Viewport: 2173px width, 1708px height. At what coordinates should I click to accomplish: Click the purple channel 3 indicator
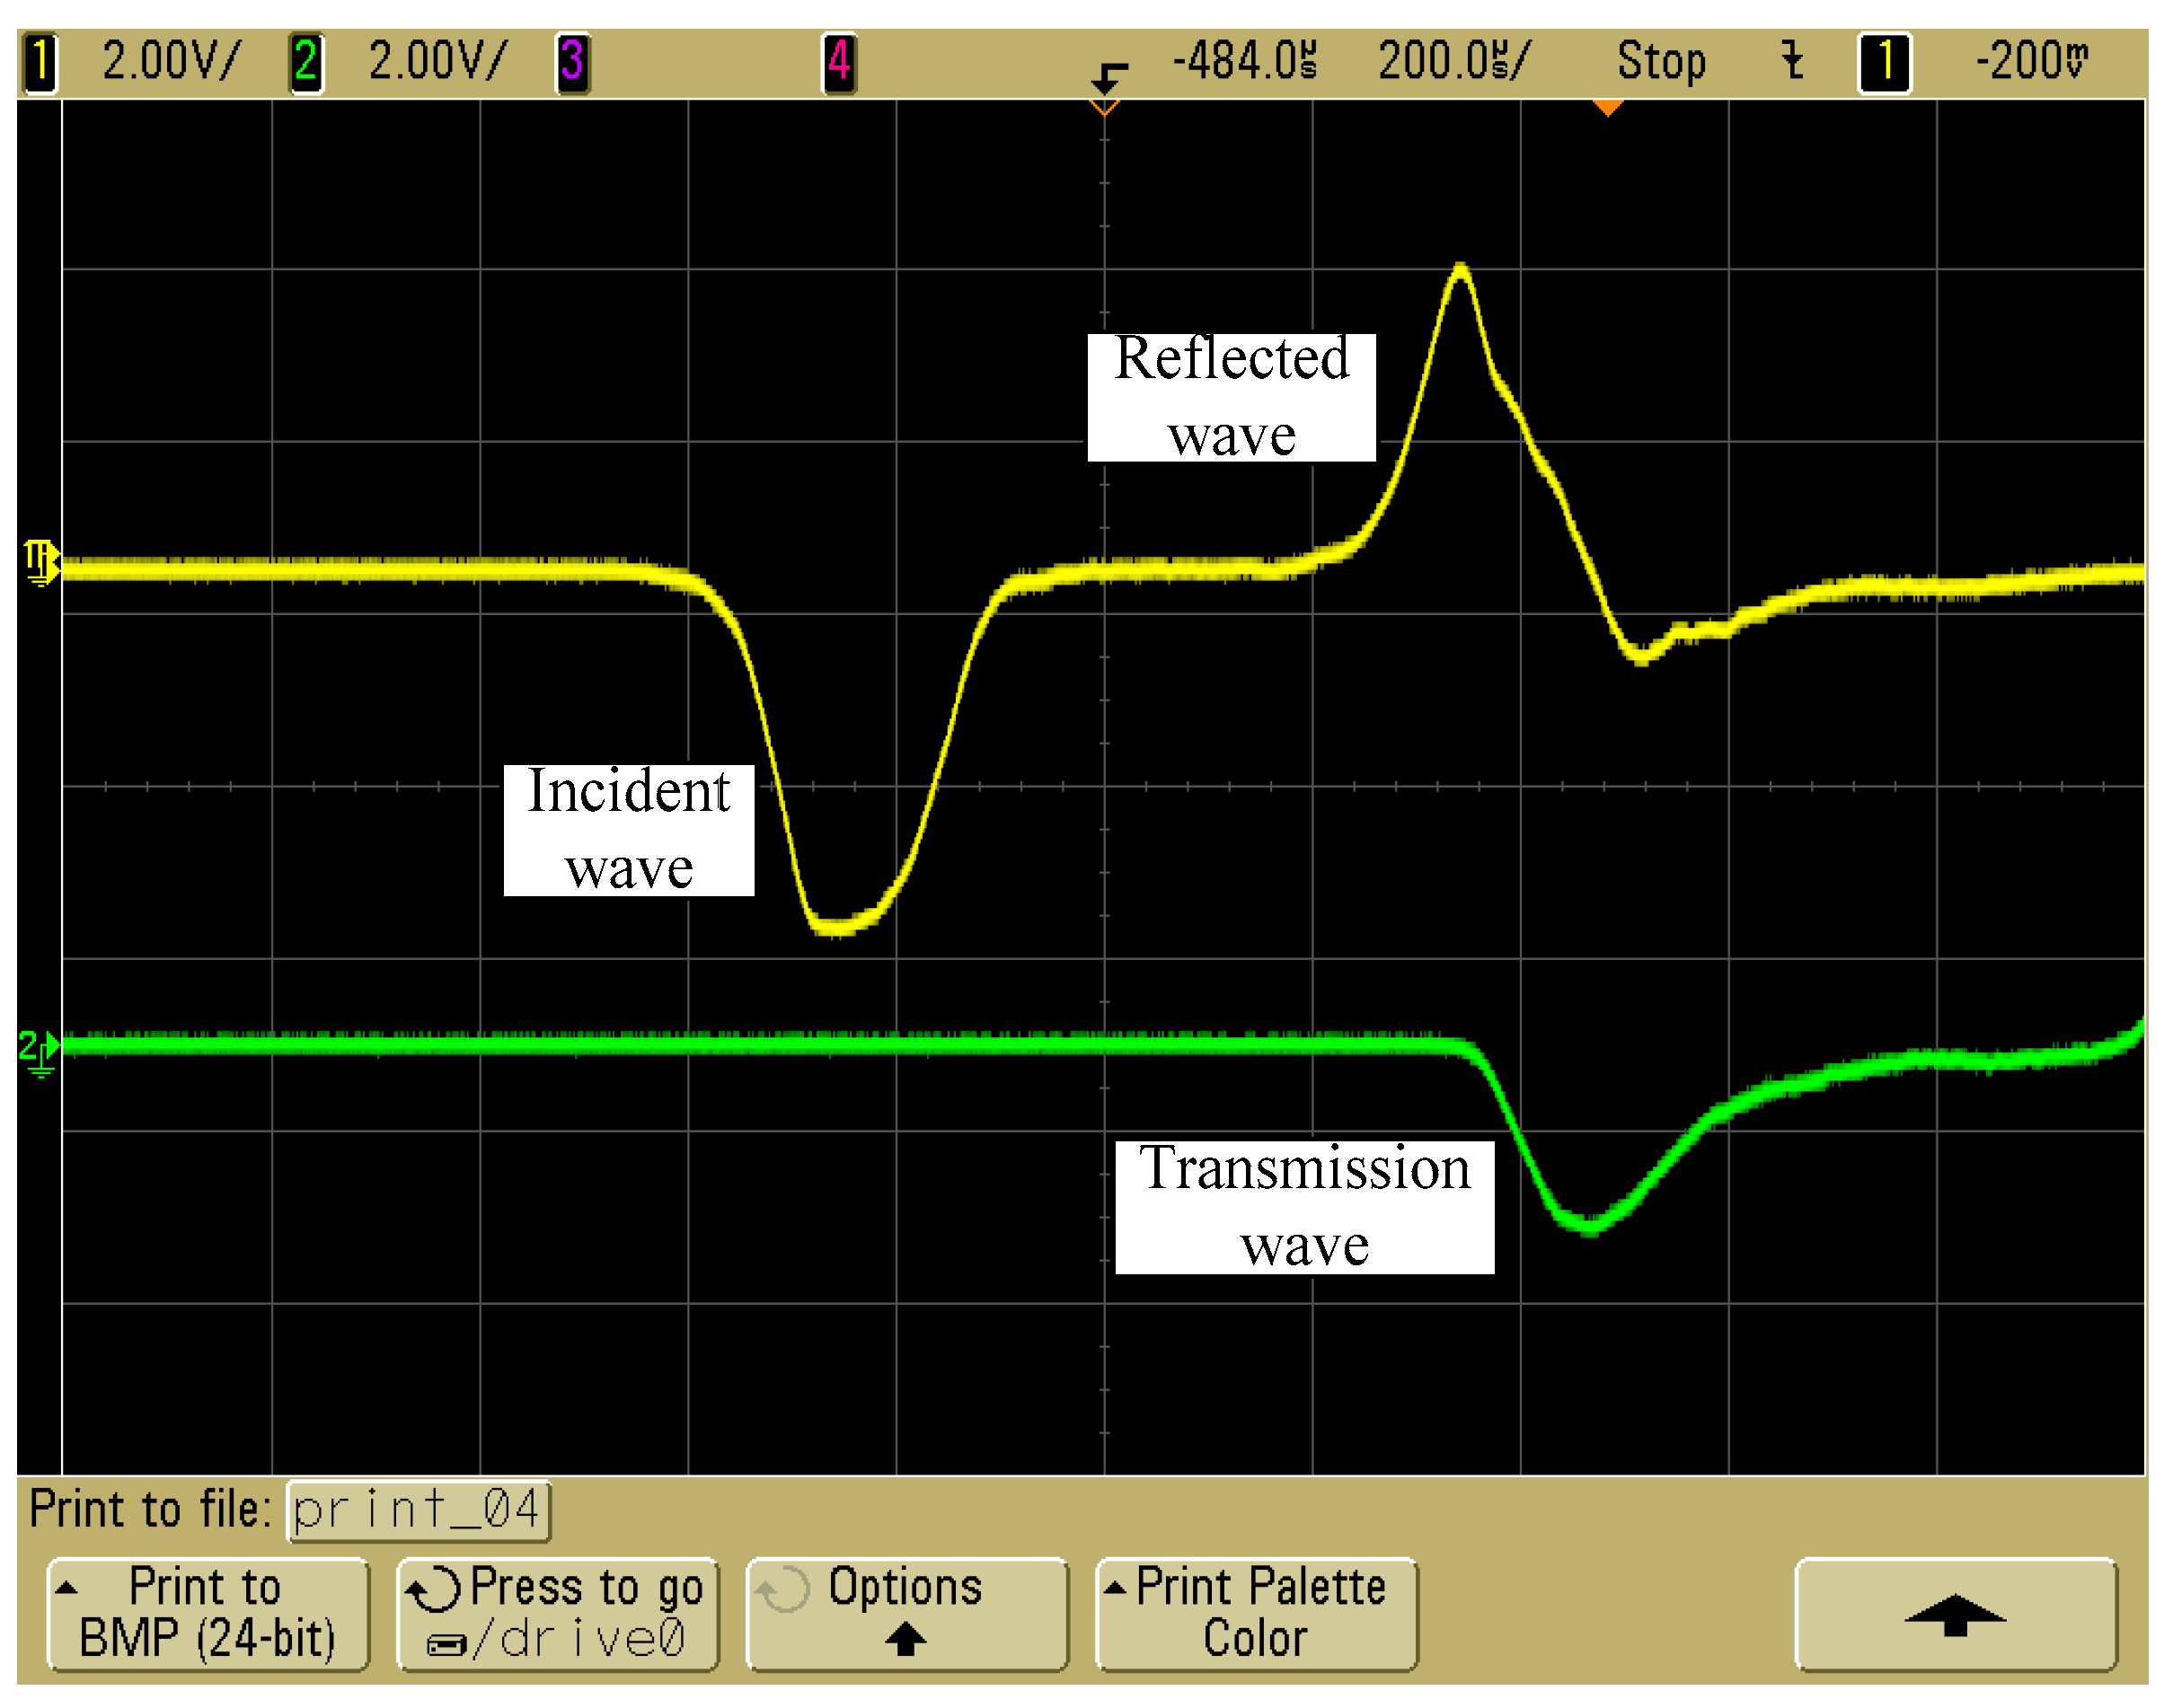[x=572, y=62]
